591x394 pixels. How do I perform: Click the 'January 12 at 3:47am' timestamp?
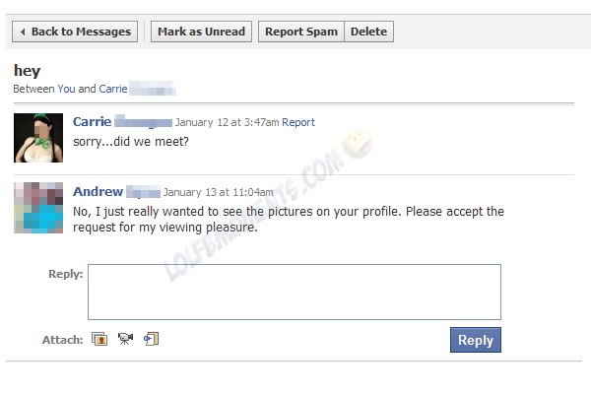pos(227,123)
